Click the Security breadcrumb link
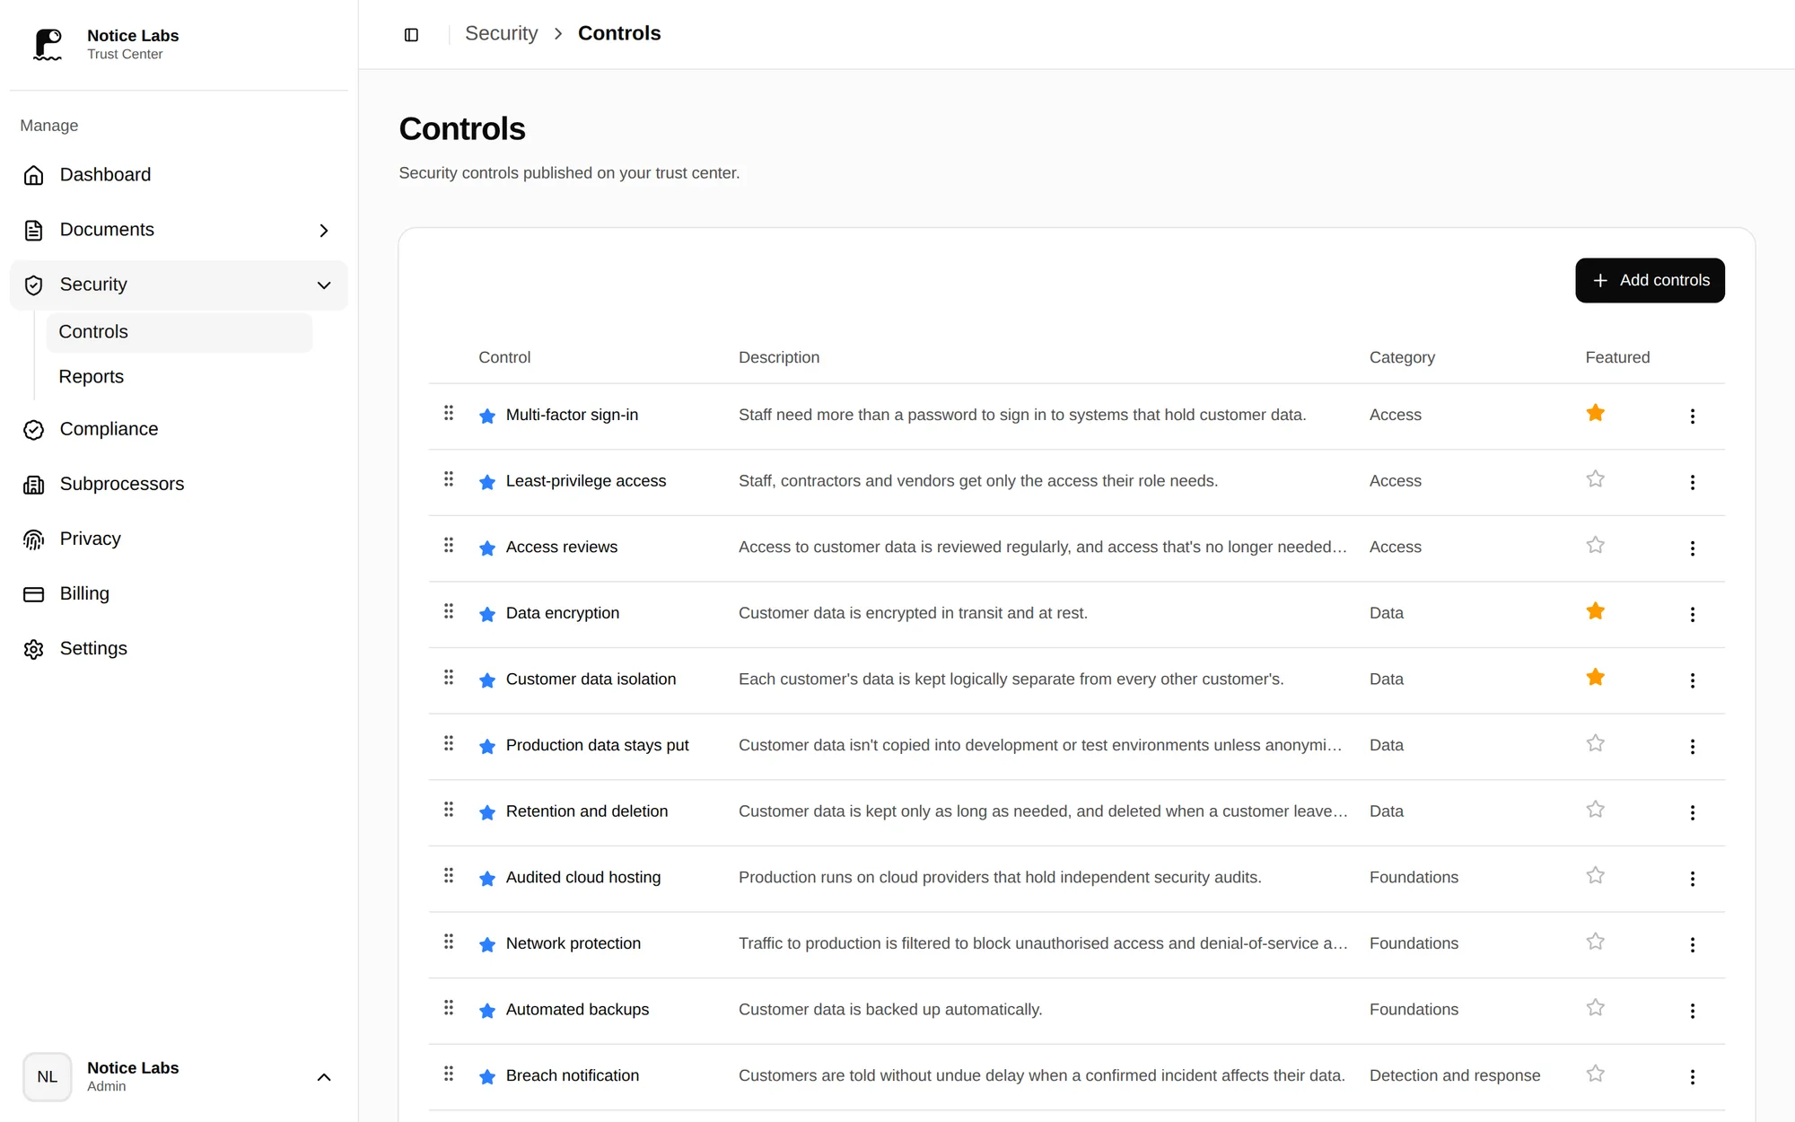The width and height of the screenshot is (1795, 1122). (x=501, y=33)
